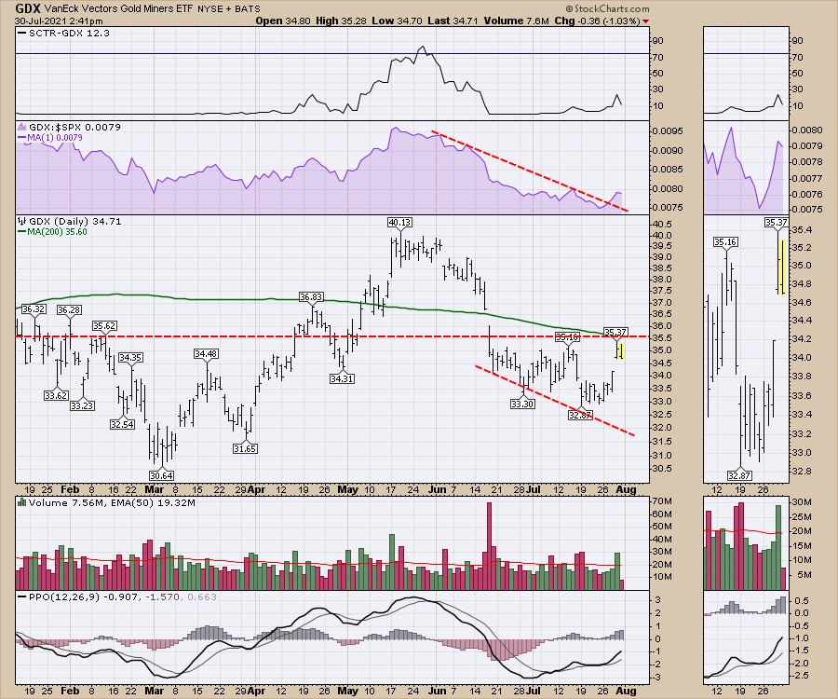Screen dimensions: 838x699
Task: Click the purple MA(1) 0.0079 legend
Action: click(59, 139)
